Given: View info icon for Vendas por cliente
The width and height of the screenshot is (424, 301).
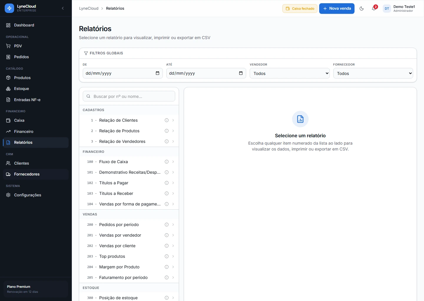Looking at the screenshot, I should [167, 246].
